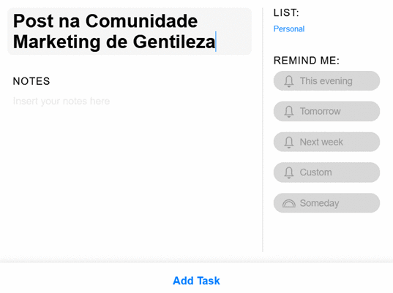
Task: Click the Add Task button
Action: (196, 281)
